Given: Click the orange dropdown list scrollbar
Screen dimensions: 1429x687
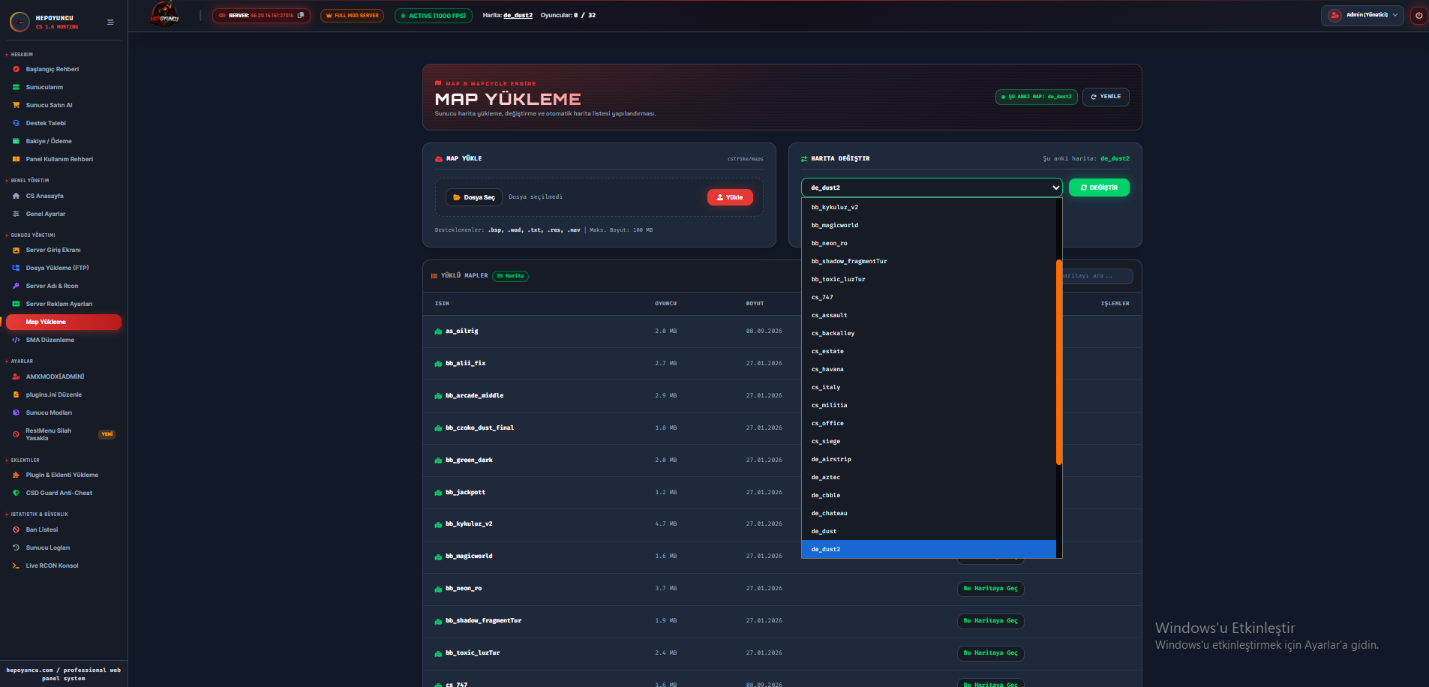Looking at the screenshot, I should coord(1059,362).
